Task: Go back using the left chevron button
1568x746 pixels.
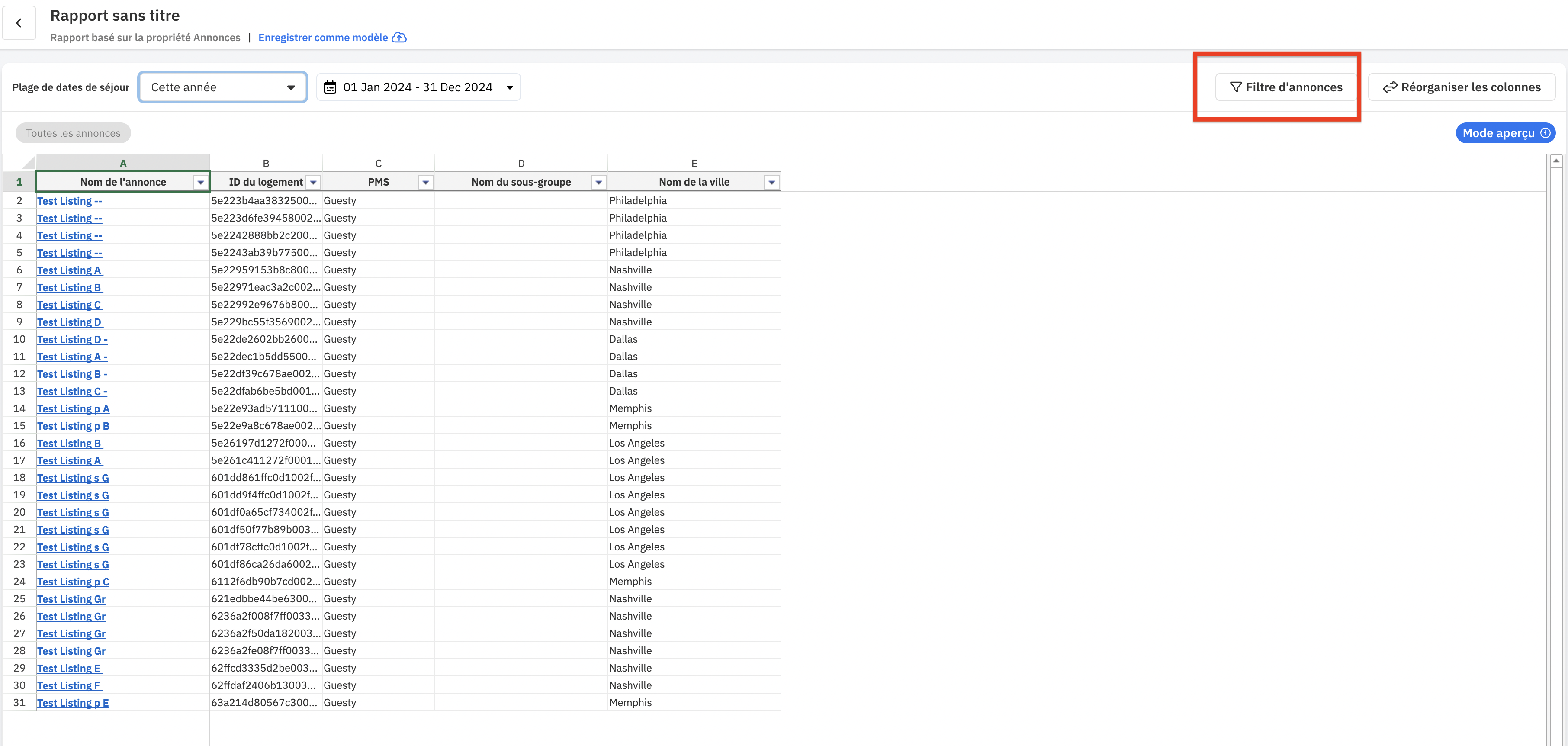Action: click(19, 23)
